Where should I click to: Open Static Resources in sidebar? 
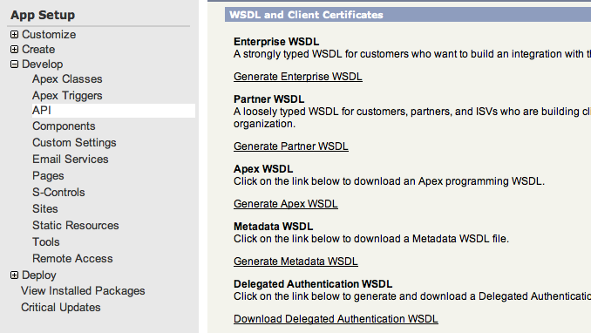pyautogui.click(x=75, y=226)
